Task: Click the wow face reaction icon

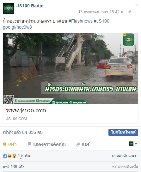Action: (x=14, y=156)
